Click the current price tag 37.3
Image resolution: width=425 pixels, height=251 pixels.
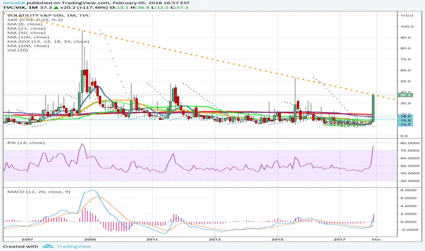pyautogui.click(x=405, y=95)
